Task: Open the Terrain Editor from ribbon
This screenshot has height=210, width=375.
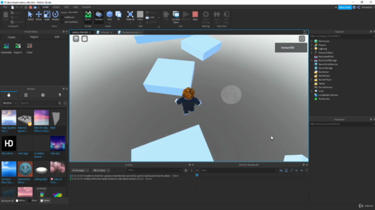Action: pyautogui.click(x=88, y=16)
